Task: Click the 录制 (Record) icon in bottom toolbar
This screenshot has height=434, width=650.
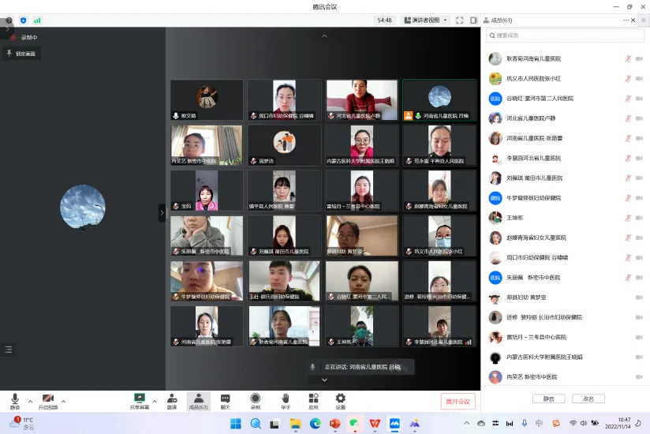Action: coord(255,401)
